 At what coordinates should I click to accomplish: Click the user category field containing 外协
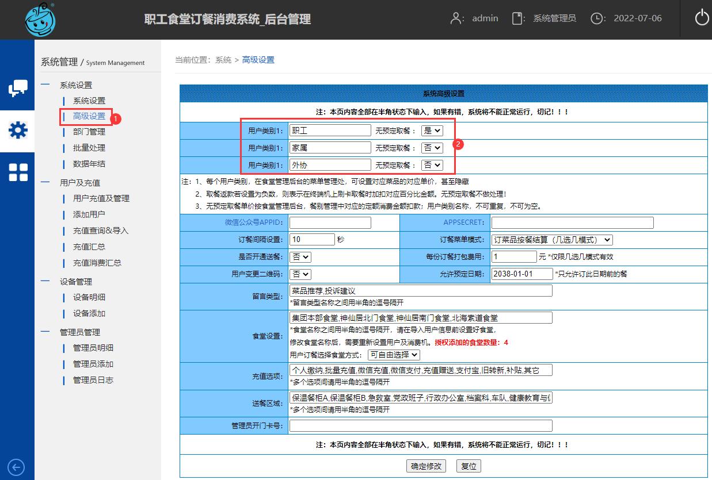330,165
